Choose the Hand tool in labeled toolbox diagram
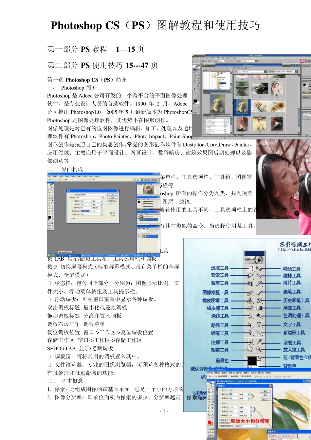The height and width of the screenshot is (440, 311). 250,349
